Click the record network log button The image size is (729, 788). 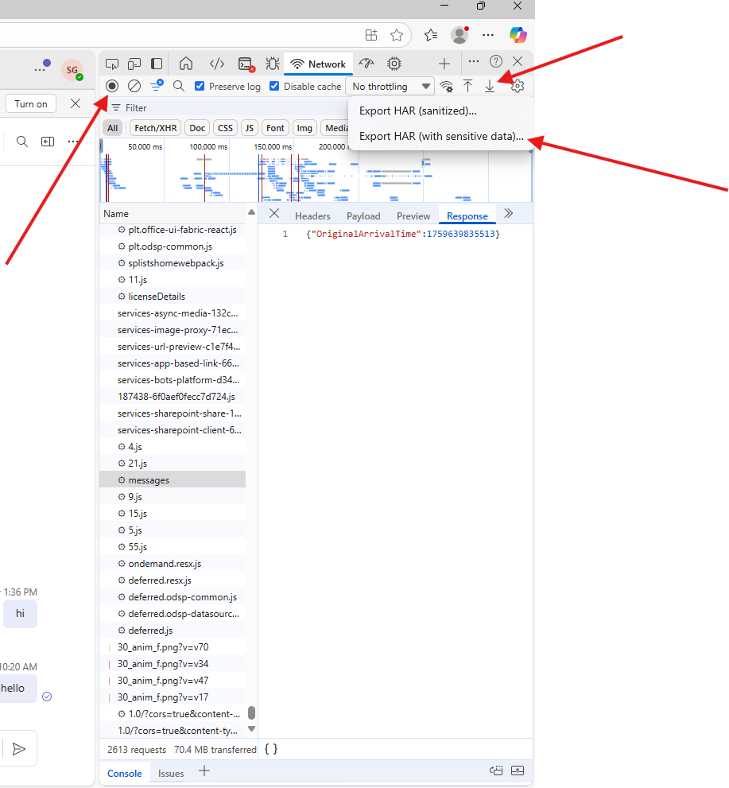(112, 86)
